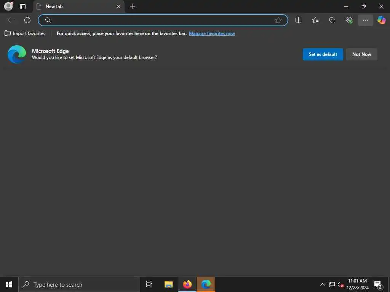Open Browser essentials heart icon
This screenshot has width=390, height=292.
pyautogui.click(x=349, y=20)
